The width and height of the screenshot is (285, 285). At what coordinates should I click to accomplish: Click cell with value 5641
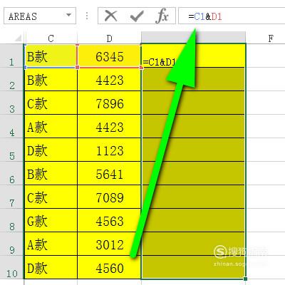pyautogui.click(x=109, y=173)
